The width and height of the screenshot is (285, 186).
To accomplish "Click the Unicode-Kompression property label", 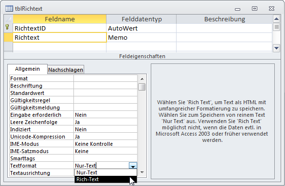I will pos(37,137).
